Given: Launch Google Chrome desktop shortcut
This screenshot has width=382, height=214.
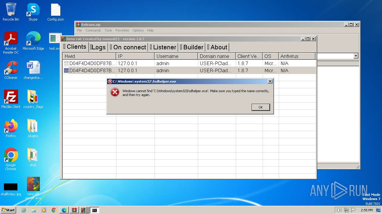Looking at the screenshot, I should coord(11,160).
